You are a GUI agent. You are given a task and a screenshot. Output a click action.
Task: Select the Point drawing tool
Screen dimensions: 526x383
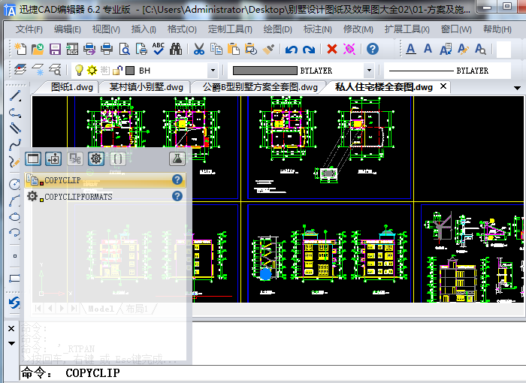(x=15, y=256)
